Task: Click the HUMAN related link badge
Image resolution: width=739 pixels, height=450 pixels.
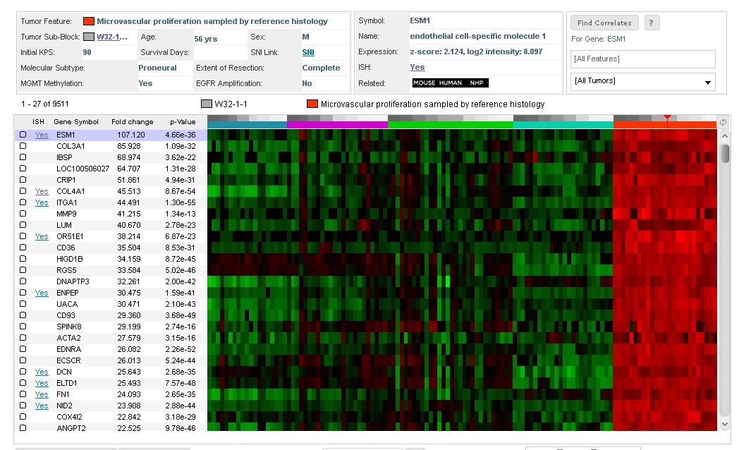Action: coord(451,83)
